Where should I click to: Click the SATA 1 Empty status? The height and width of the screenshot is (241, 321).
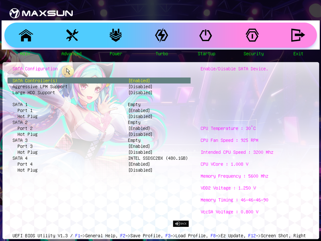134,105
